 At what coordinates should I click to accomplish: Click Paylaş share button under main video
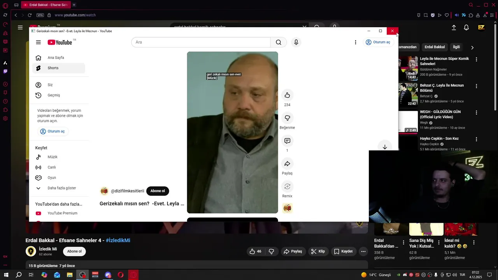pyautogui.click(x=293, y=251)
